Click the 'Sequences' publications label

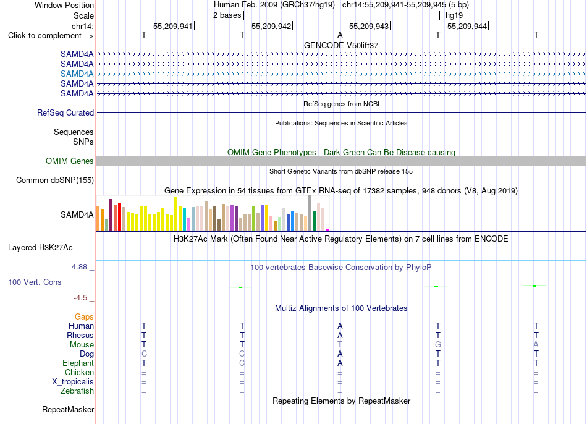point(74,132)
